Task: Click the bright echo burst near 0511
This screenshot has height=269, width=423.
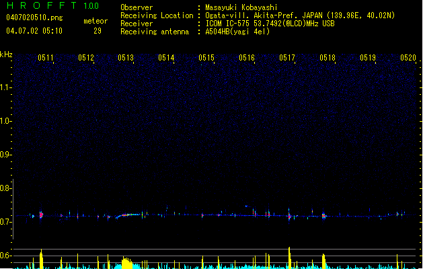Action: pos(41,215)
